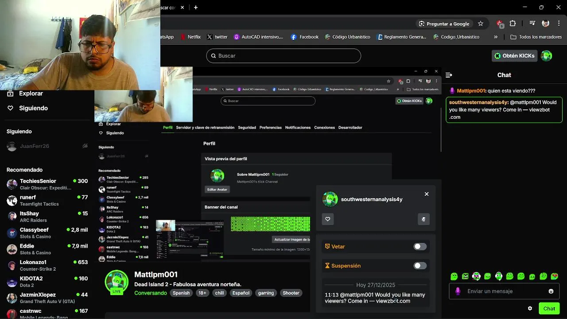Viewport: 567px width, 319px height.
Task: Open Chrome media control icon
Action: click(532, 23)
